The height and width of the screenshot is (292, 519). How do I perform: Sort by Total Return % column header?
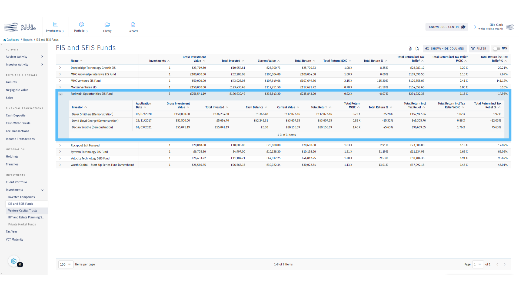[374, 61]
